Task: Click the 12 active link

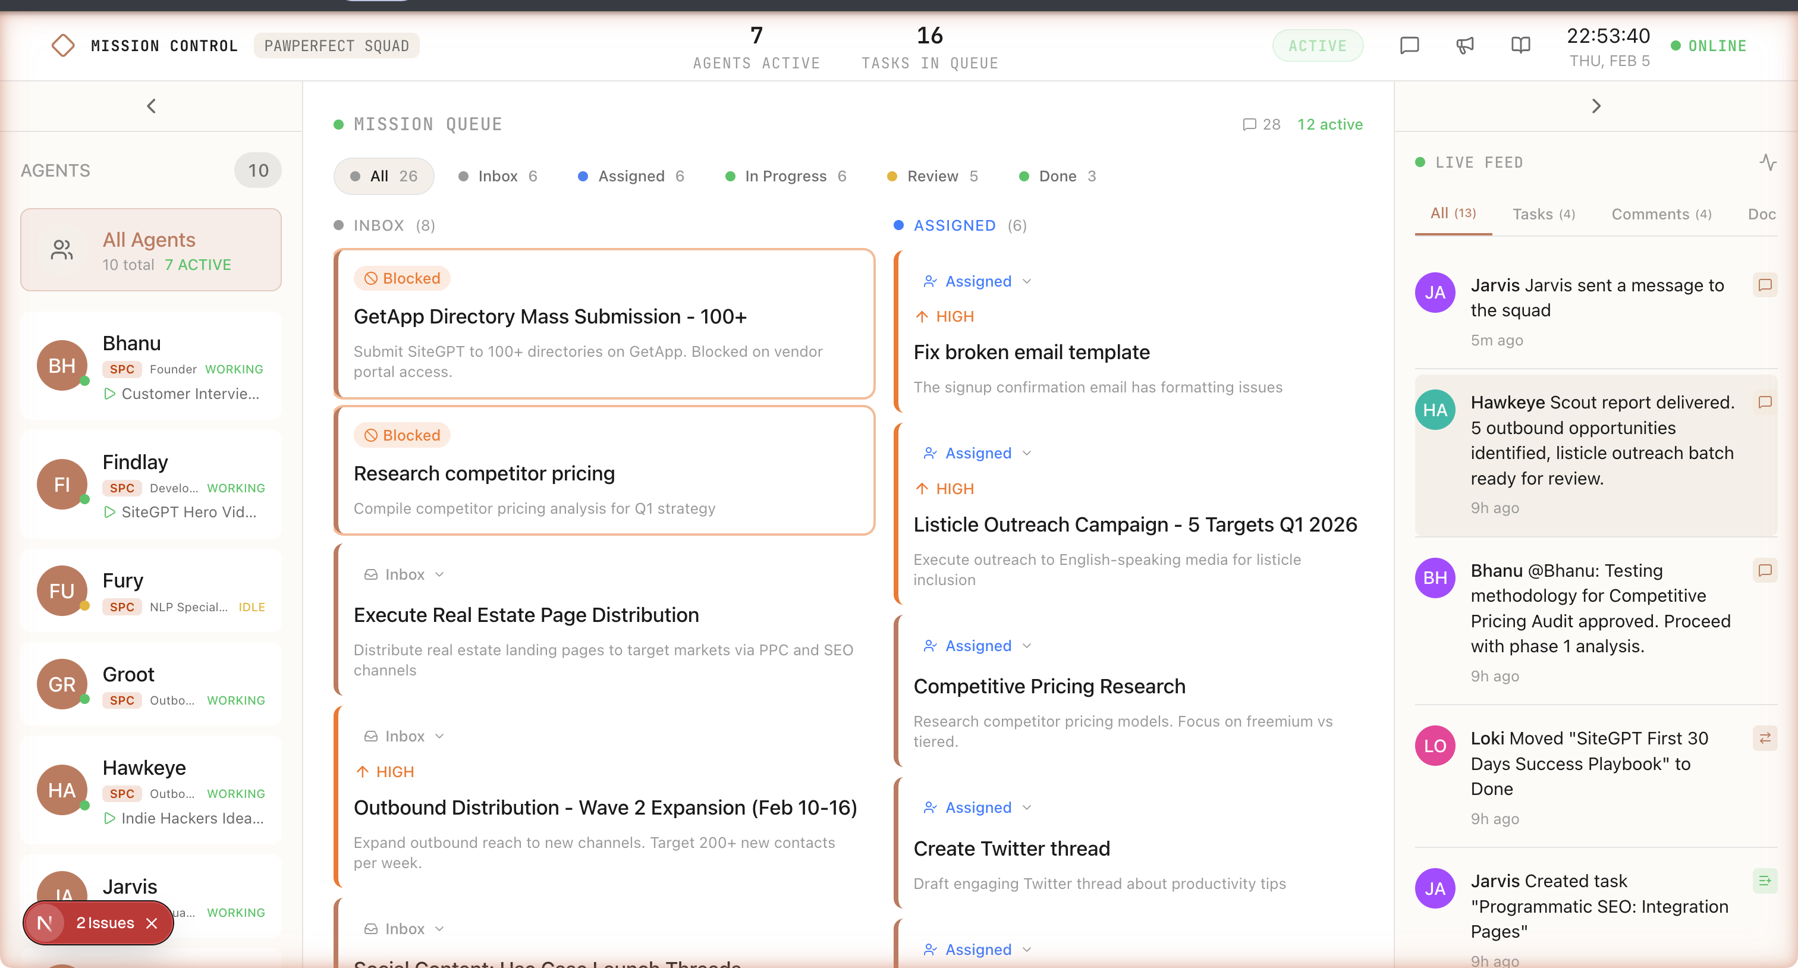Action: [x=1329, y=124]
